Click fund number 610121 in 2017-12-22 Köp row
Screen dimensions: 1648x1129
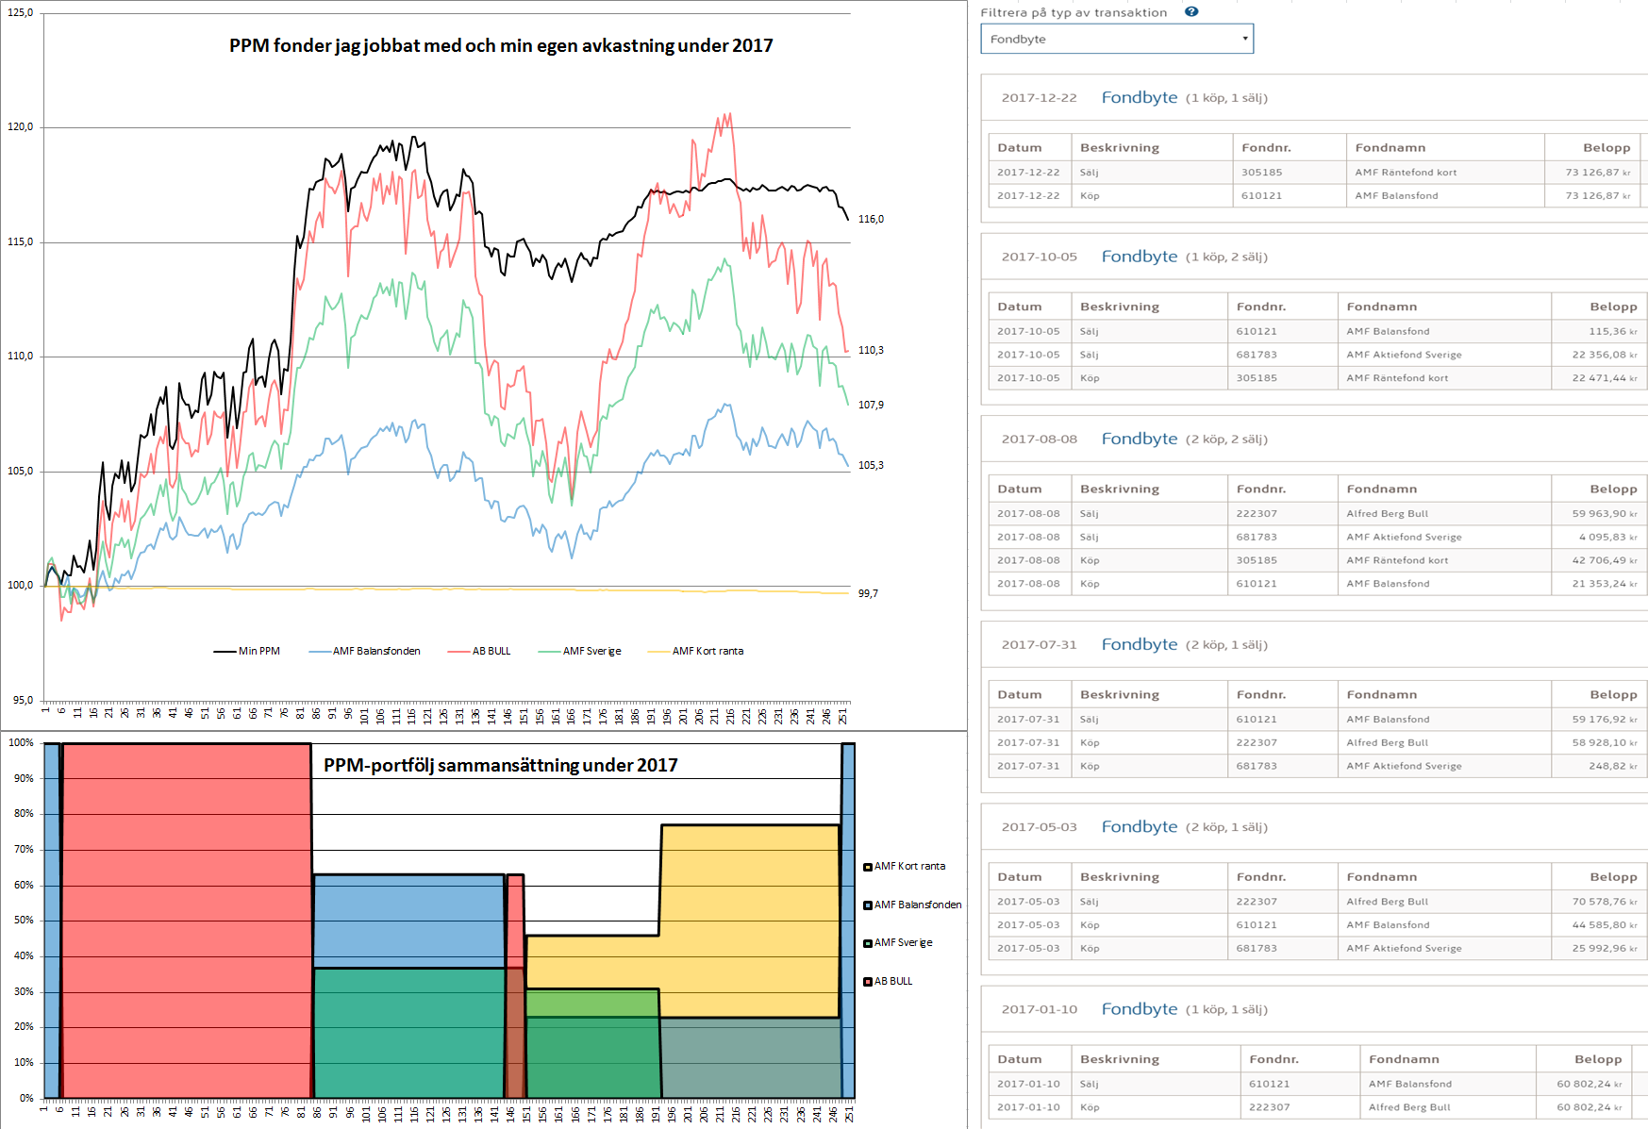click(x=1261, y=196)
